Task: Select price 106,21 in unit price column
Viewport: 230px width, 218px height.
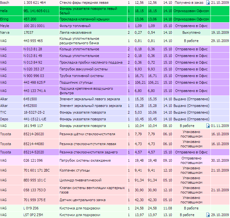Action: tap(140, 82)
